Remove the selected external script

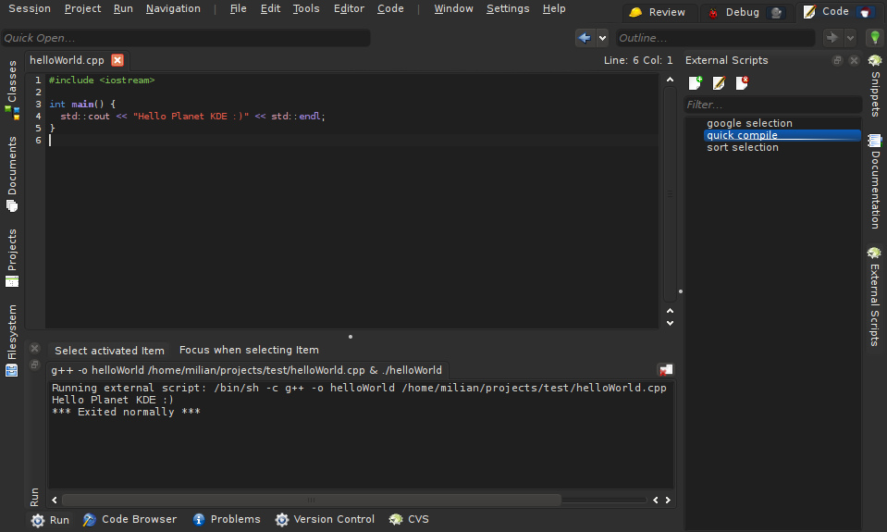[742, 83]
